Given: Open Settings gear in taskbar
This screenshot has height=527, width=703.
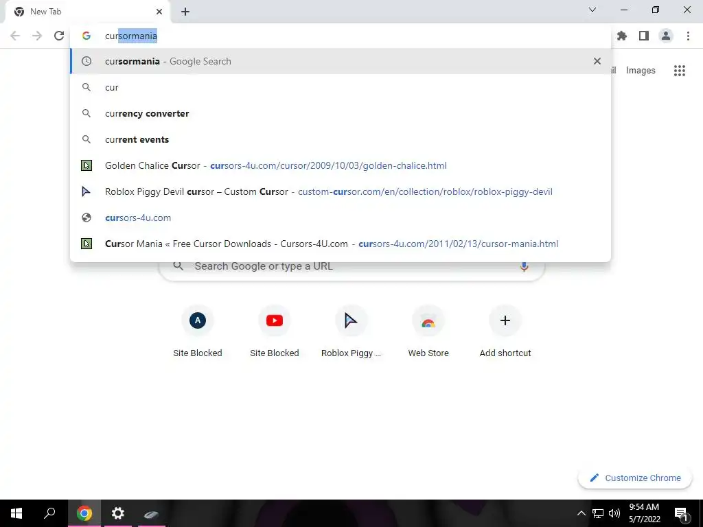Looking at the screenshot, I should (118, 513).
